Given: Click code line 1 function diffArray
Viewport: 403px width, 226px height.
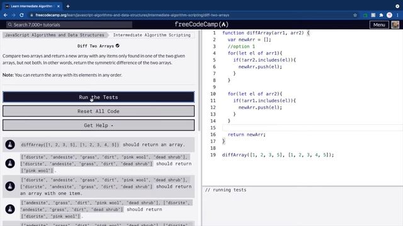Looking at the screenshot, I should tap(266, 33).
